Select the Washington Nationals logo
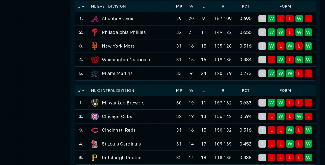This screenshot has height=165, width=325. (x=95, y=60)
